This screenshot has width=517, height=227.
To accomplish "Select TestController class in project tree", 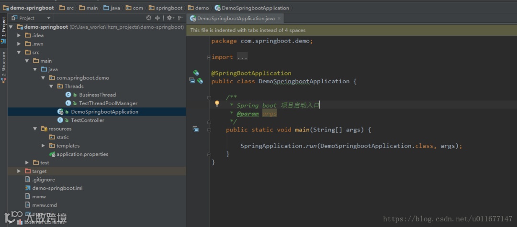I will [x=88, y=120].
